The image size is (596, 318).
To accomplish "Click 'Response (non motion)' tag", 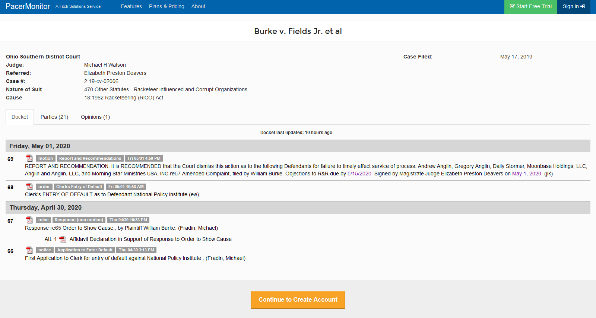I will (x=79, y=220).
